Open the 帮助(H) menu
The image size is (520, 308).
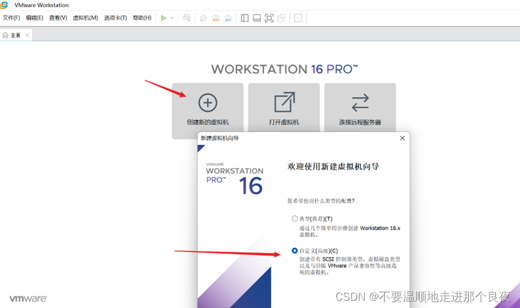[142, 18]
